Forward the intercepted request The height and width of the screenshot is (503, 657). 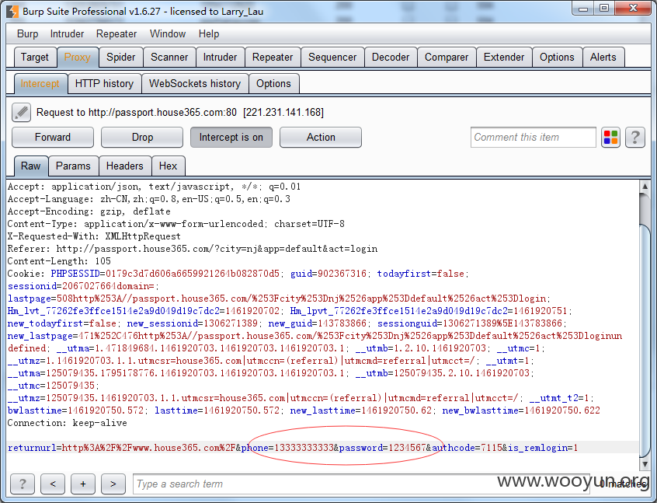(x=53, y=137)
